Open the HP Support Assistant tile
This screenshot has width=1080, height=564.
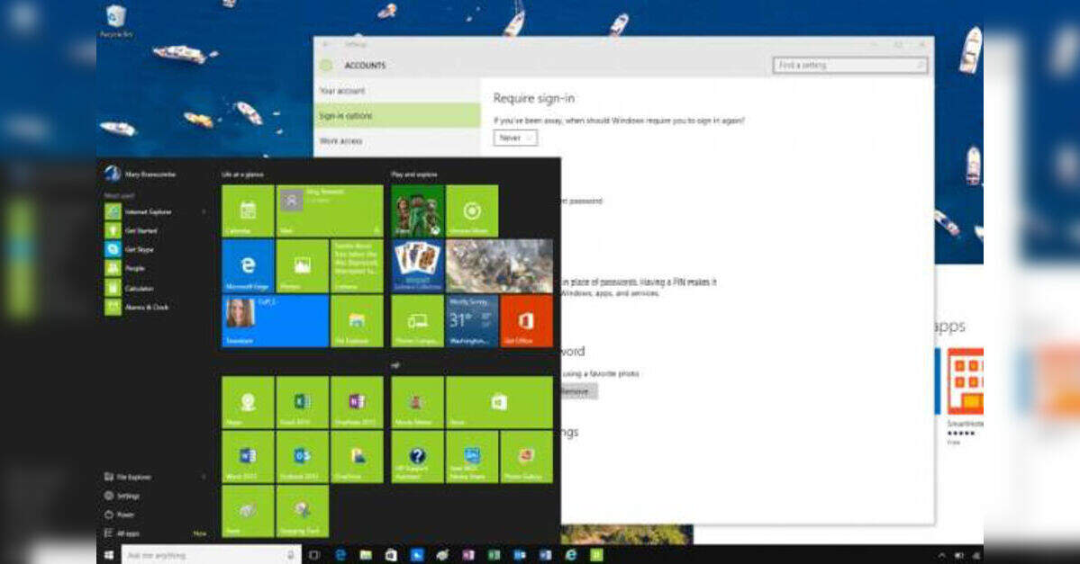[x=418, y=456]
